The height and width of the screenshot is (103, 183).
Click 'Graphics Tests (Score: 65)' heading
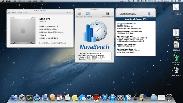coord(126,44)
